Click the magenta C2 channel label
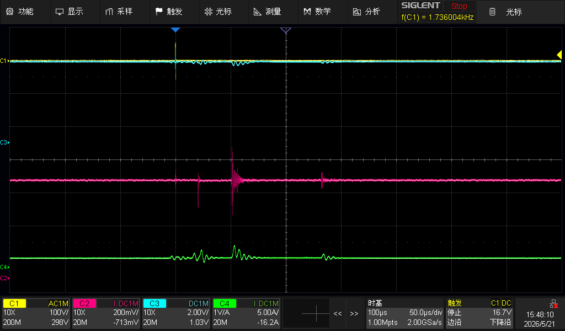The width and height of the screenshot is (565, 331). tap(84, 303)
